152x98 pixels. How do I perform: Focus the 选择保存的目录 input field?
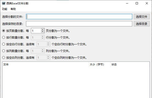(79, 24)
